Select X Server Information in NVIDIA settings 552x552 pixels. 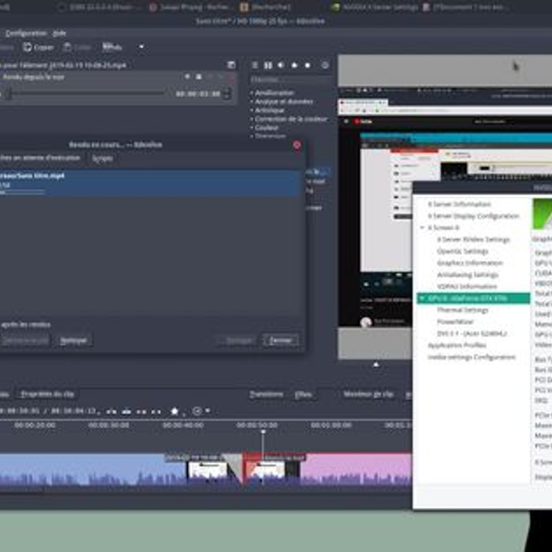pos(459,204)
